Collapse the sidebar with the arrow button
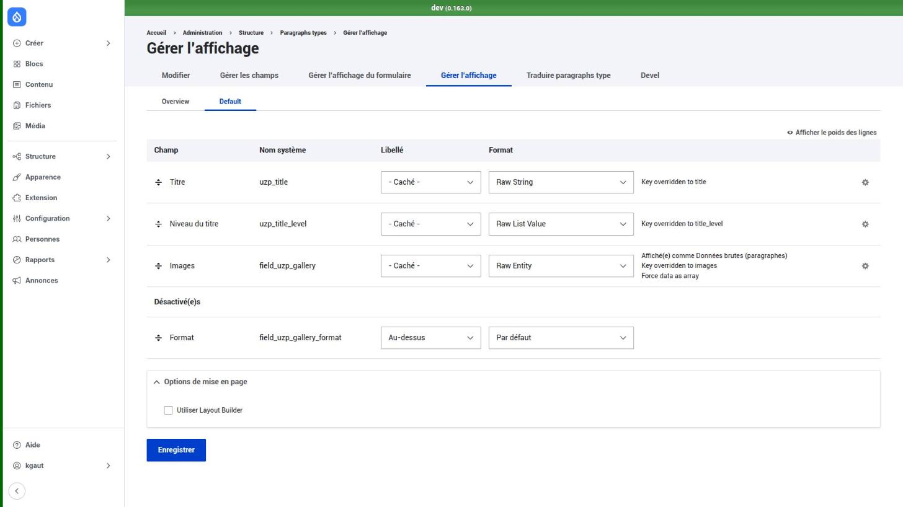Image resolution: width=903 pixels, height=507 pixels. (x=17, y=491)
